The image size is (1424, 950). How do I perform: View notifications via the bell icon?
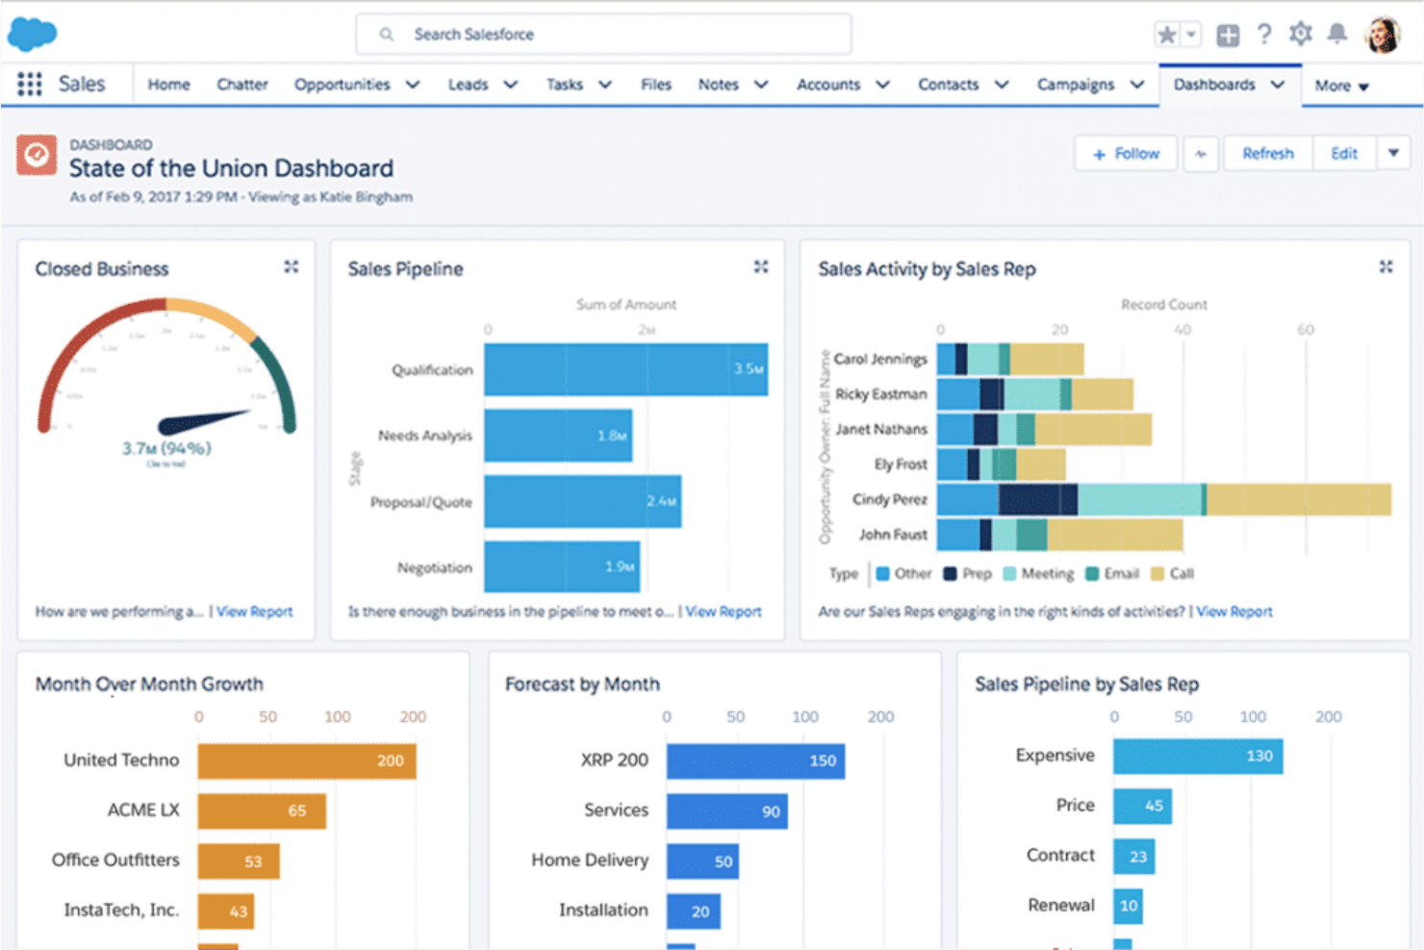(1336, 34)
